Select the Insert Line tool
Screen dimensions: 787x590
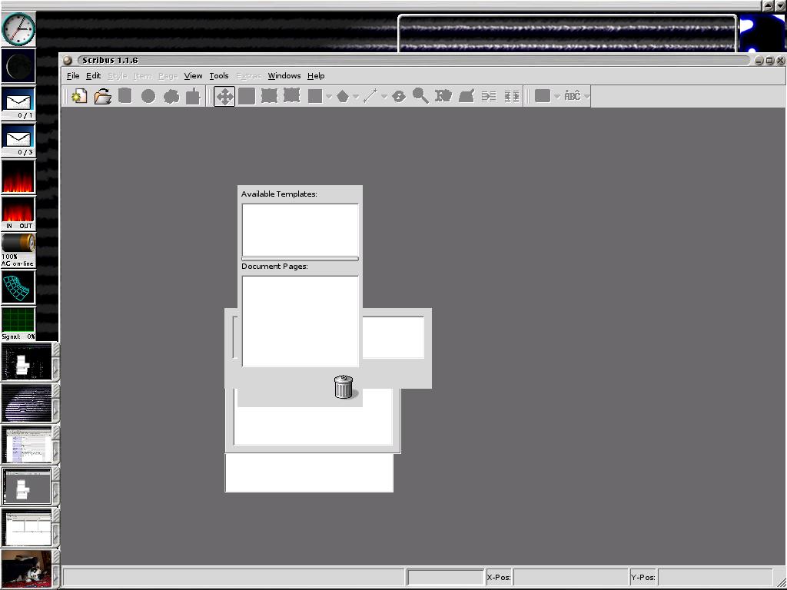coord(370,96)
